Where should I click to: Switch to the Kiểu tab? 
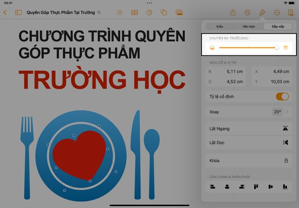(220, 26)
